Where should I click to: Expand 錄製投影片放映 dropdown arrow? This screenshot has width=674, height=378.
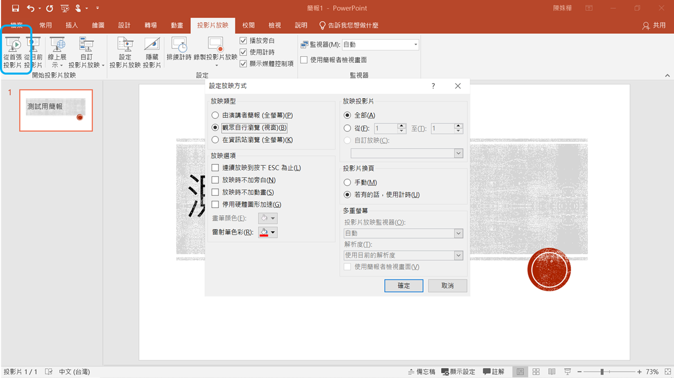pyautogui.click(x=216, y=66)
